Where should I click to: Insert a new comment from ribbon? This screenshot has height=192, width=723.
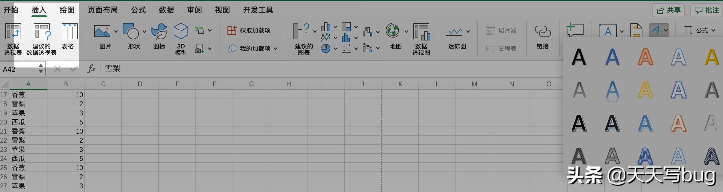575,30
